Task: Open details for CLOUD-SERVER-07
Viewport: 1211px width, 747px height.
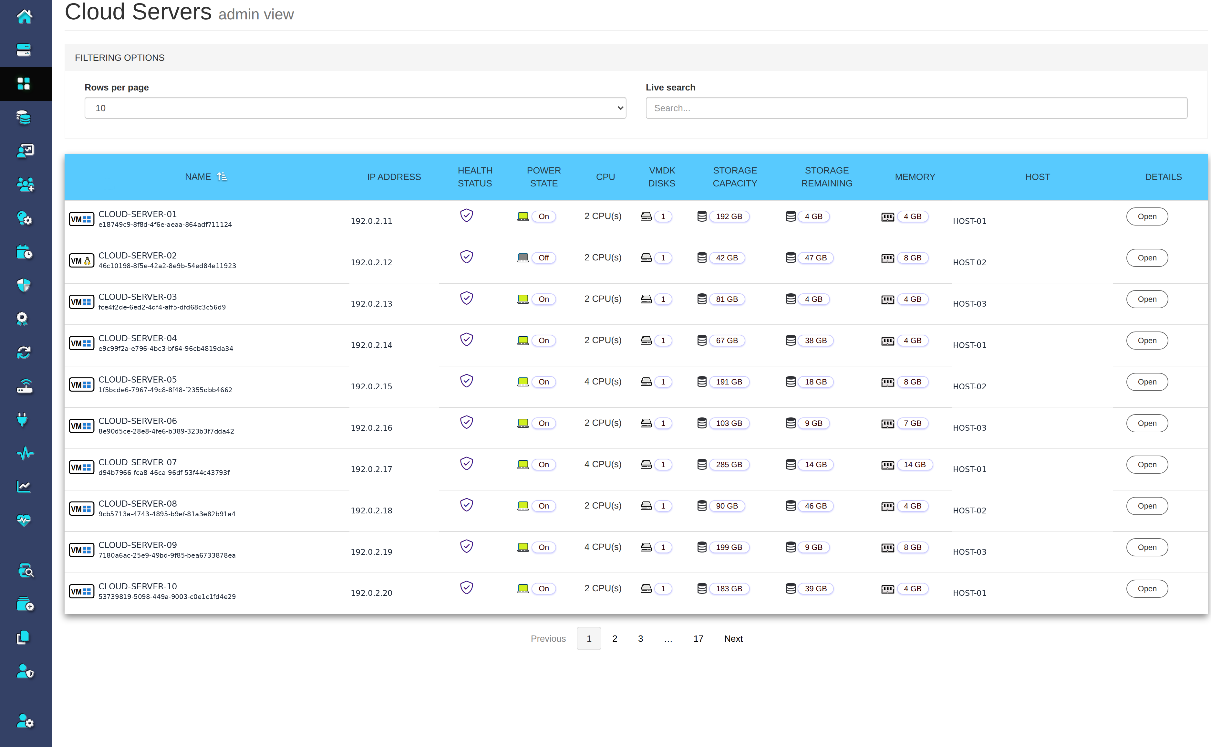Action: 1147,464
